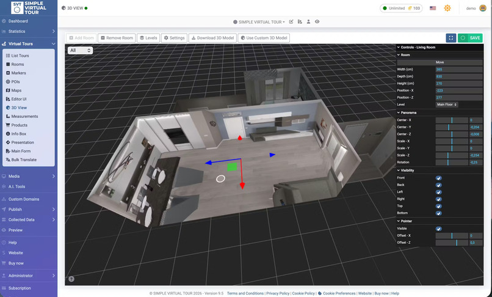492x297 pixels.
Task: Open Bulk Translate
Action: [24, 159]
